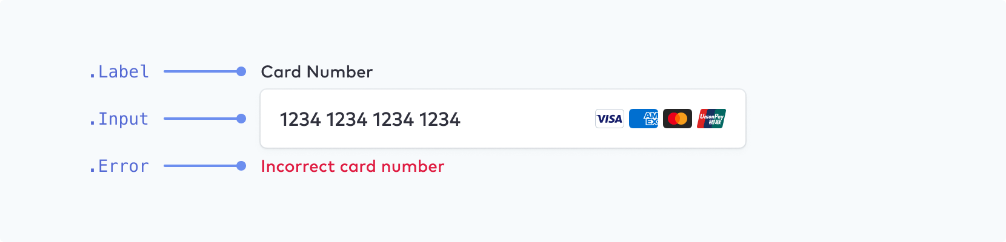
Task: Click the blue dot beside Card Number label
Action: (241, 71)
